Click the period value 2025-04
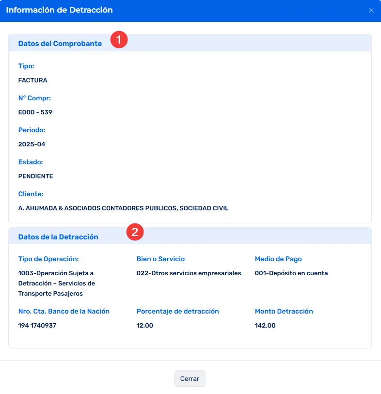 point(32,144)
